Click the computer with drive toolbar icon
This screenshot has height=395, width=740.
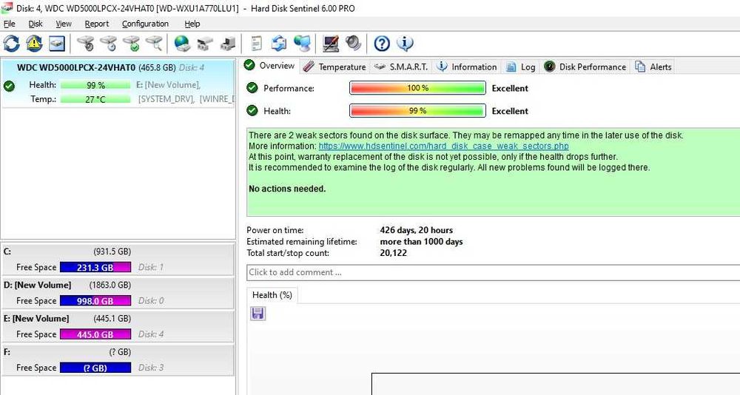[x=228, y=44]
